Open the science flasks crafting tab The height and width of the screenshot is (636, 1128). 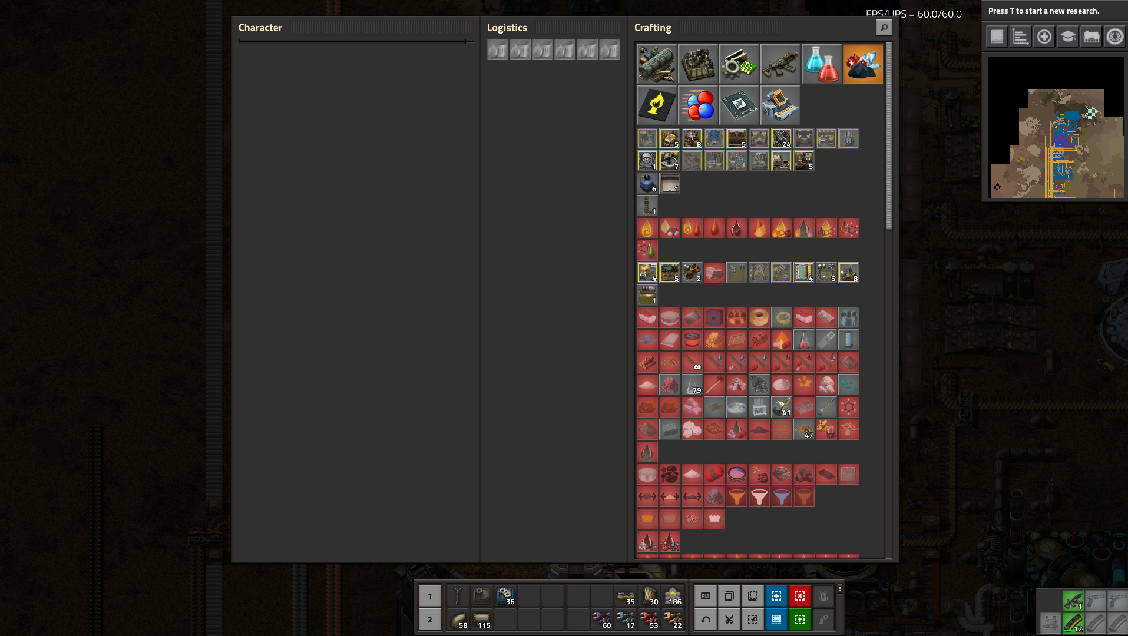pos(821,64)
